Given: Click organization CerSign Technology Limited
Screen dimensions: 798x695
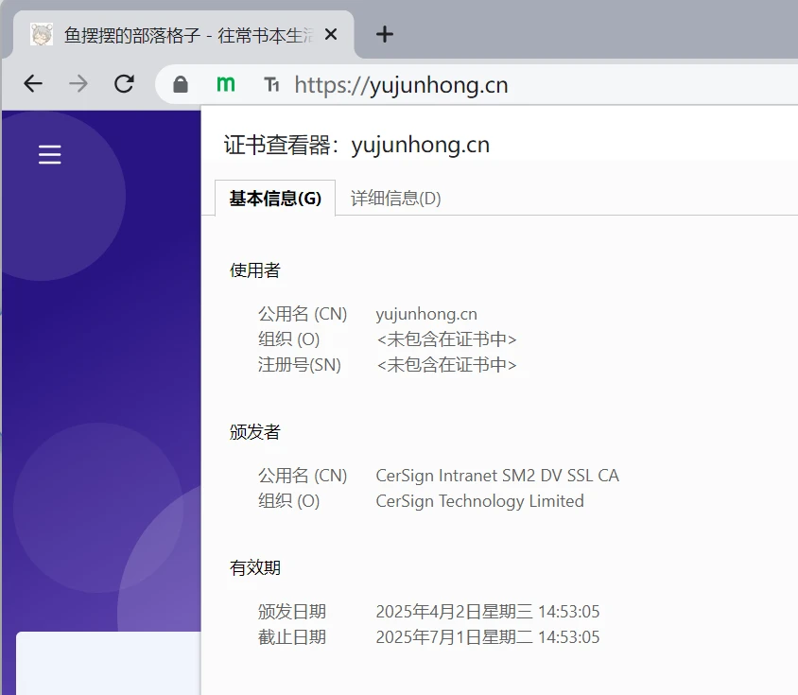Looking at the screenshot, I should point(479,501).
